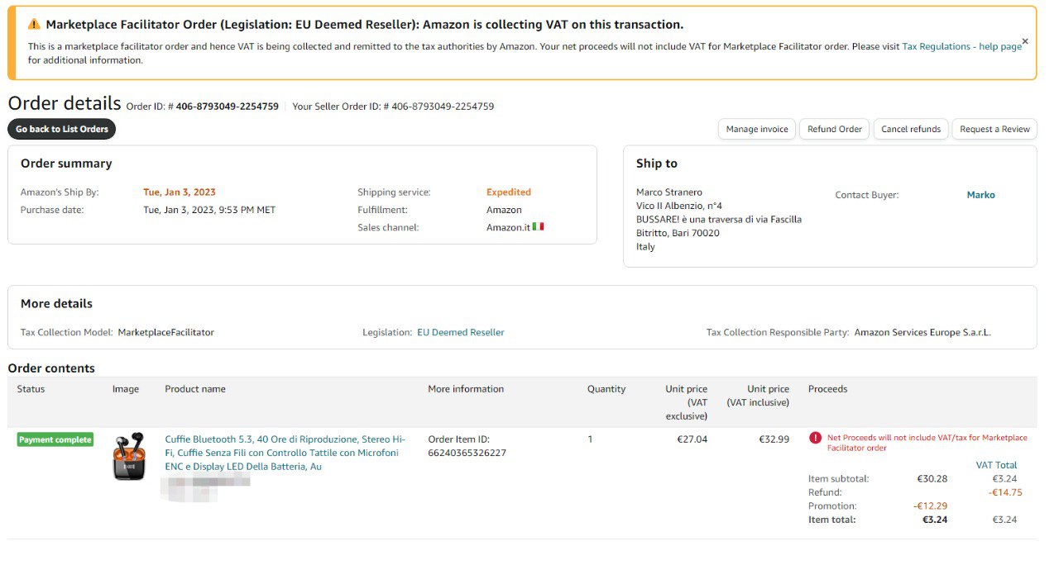Click the warning triangle icon in banner
The height and width of the screenshot is (565, 1059).
[x=34, y=25]
